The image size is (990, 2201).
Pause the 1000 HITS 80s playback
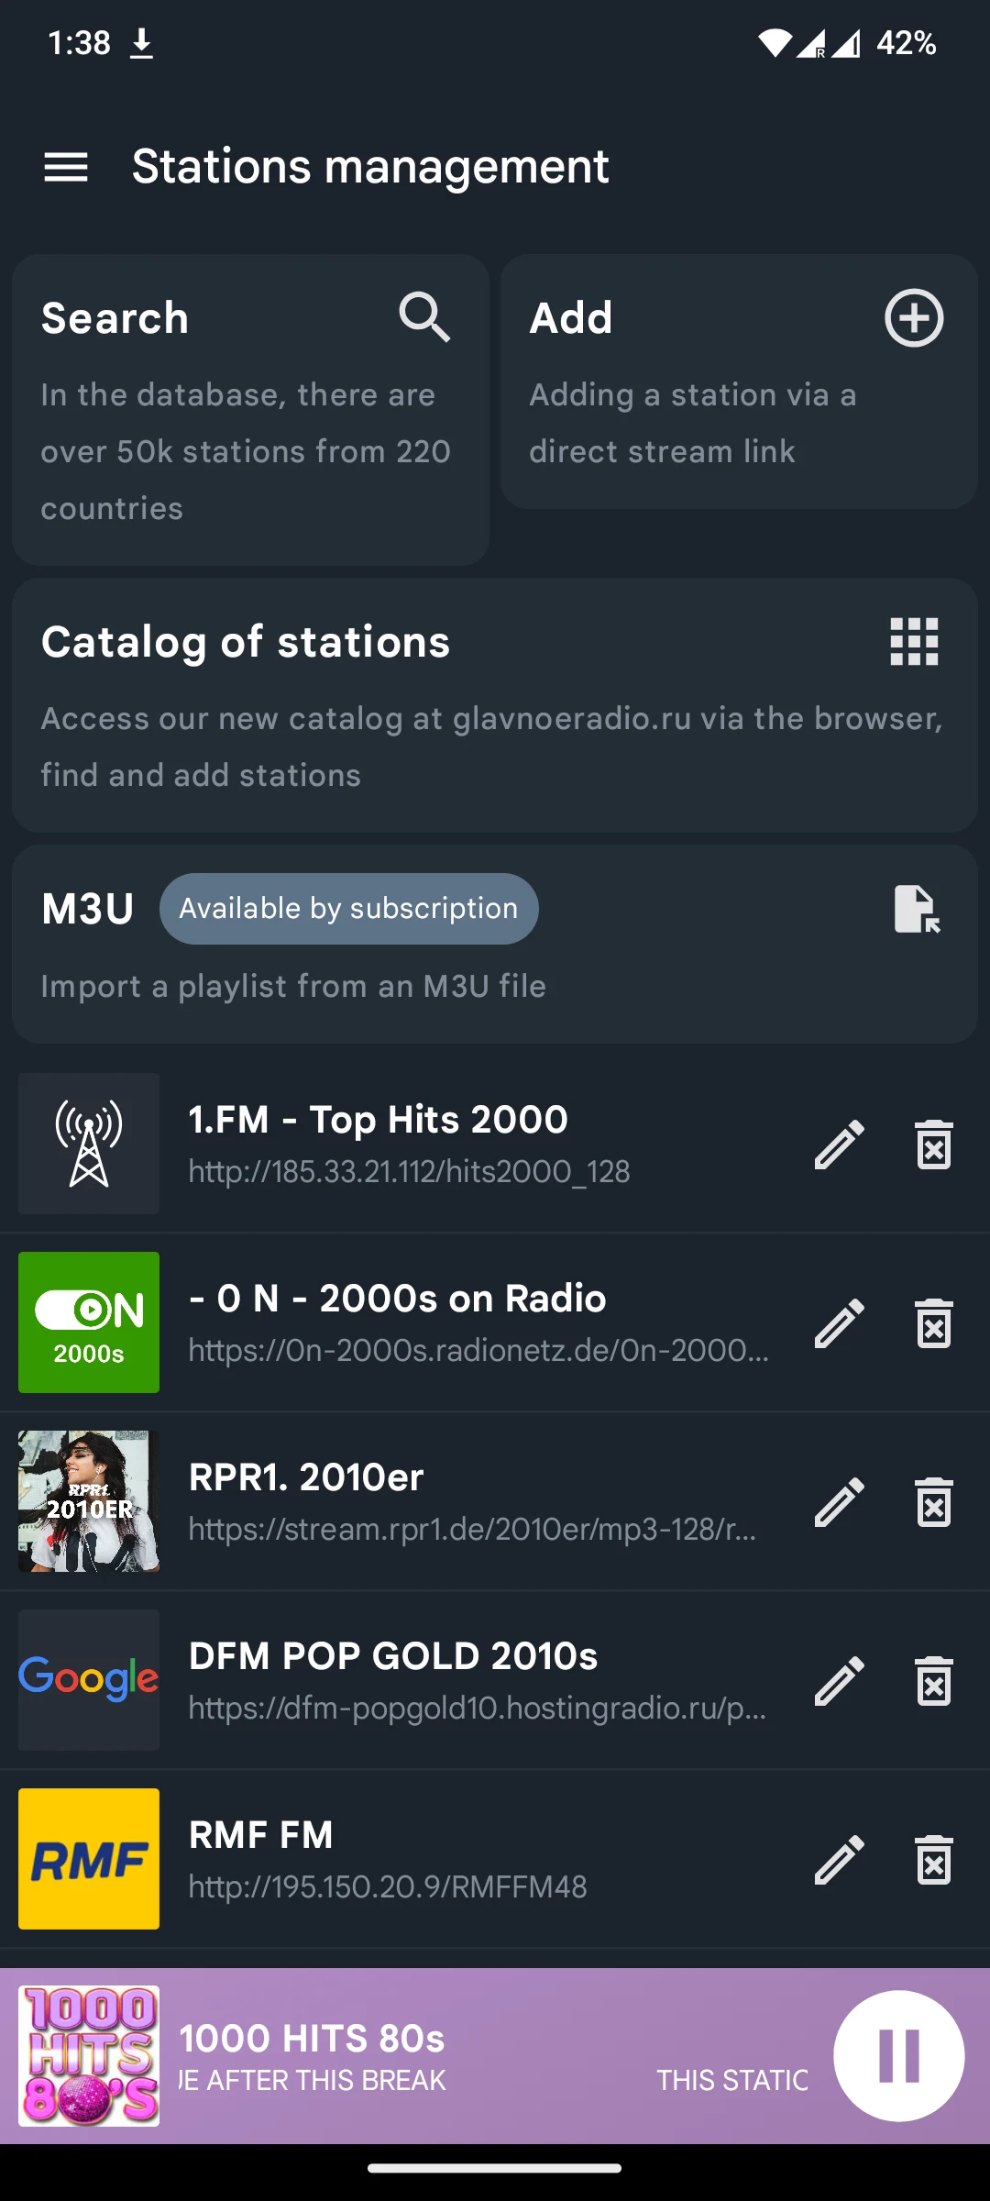(x=898, y=2055)
